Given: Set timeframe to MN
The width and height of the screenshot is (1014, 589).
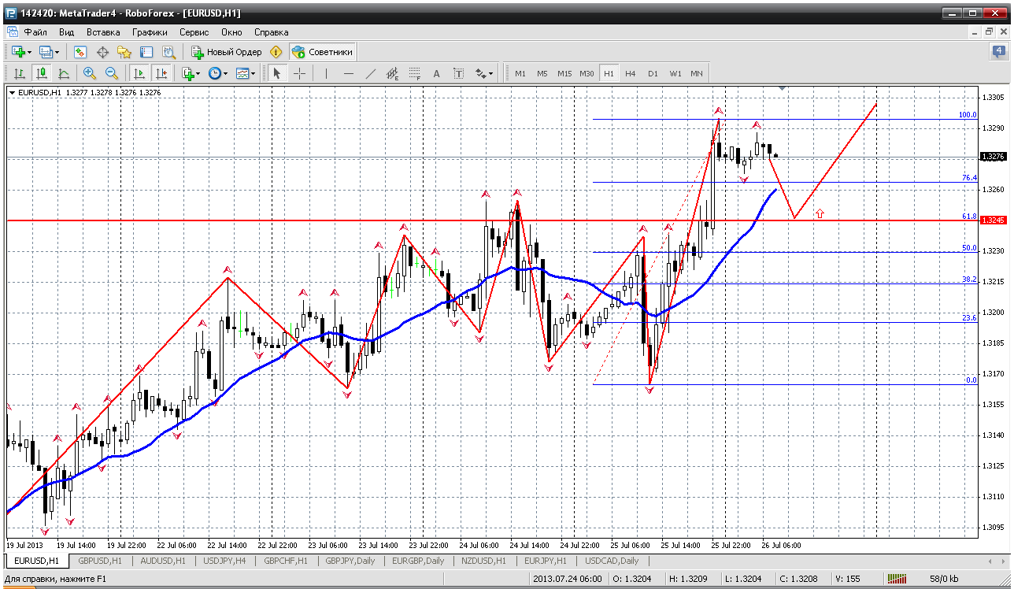Looking at the screenshot, I should coord(697,73).
